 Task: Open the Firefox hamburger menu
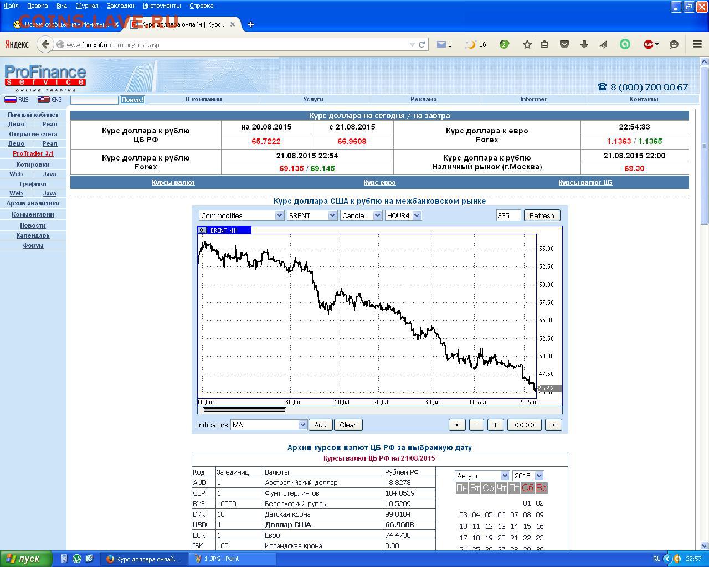(x=697, y=44)
